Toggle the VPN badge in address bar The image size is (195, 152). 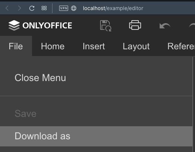64,8
